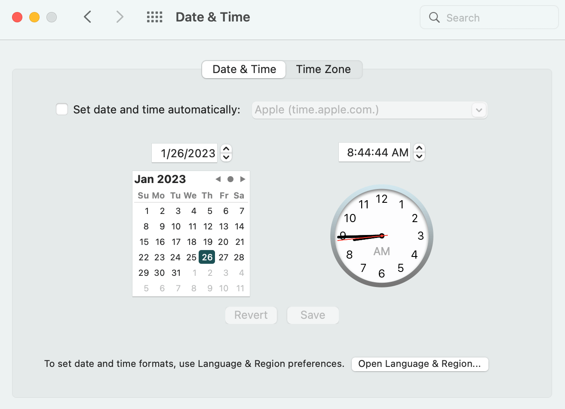565x409 pixels.
Task: Click the analog clock face
Action: click(382, 236)
